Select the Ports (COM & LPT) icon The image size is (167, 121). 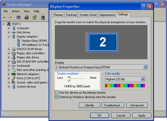(x=14, y=78)
